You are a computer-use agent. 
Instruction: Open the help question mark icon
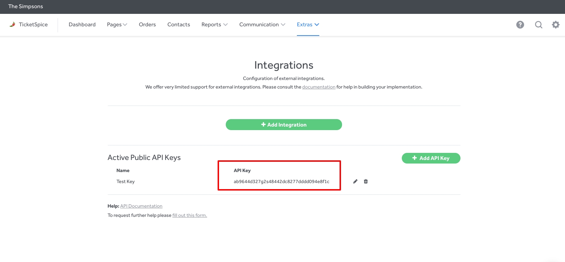(520, 25)
